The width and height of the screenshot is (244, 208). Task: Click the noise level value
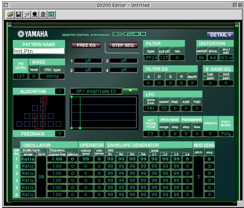coord(34,76)
